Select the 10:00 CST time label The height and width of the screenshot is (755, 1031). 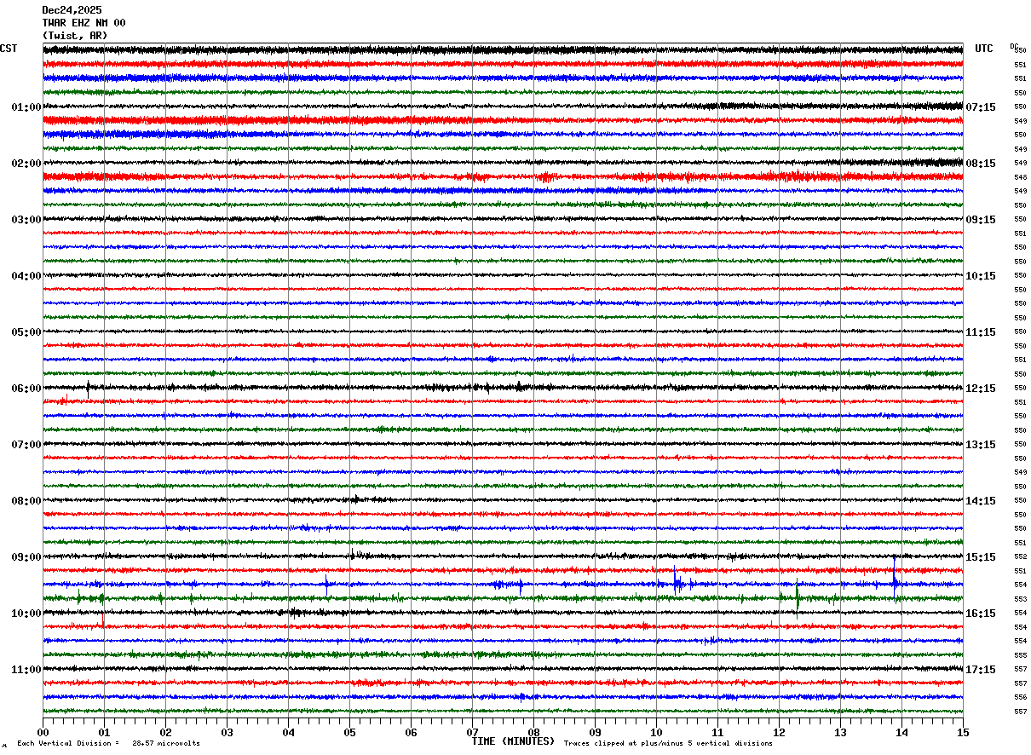tap(26, 614)
